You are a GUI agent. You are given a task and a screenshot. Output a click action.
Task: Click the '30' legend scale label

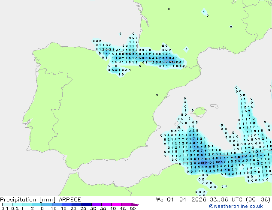(x=94, y=208)
